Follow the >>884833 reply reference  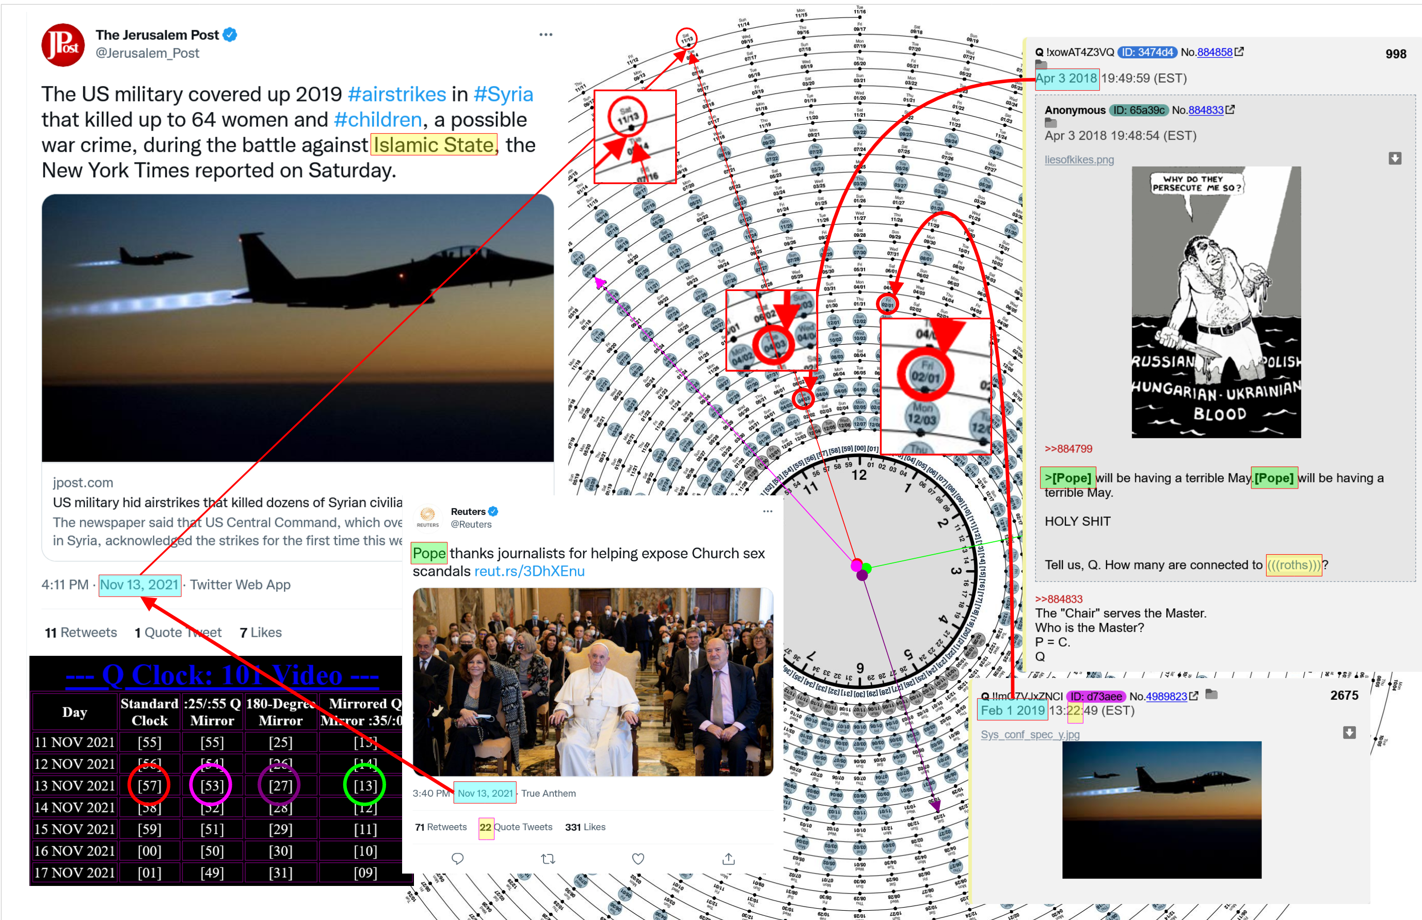[1059, 599]
